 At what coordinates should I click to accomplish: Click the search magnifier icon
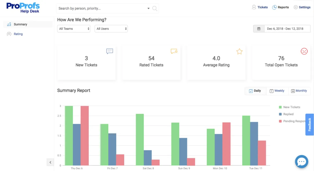click(x=155, y=9)
